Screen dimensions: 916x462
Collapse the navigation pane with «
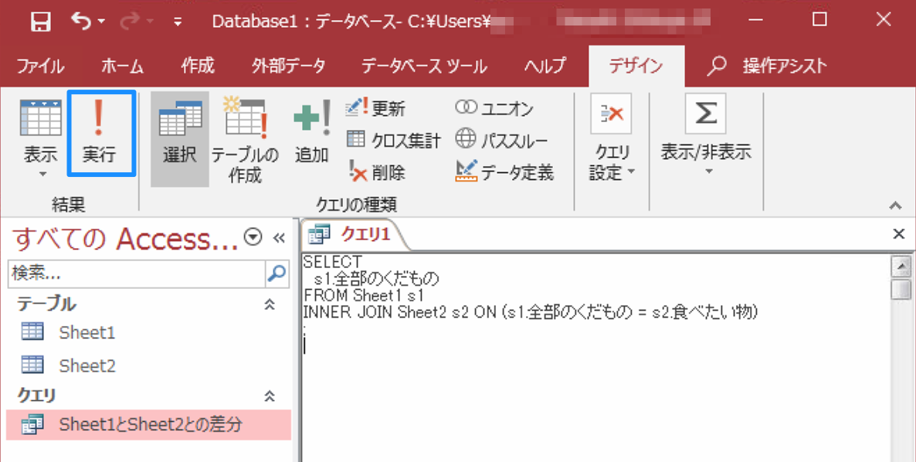coord(279,238)
